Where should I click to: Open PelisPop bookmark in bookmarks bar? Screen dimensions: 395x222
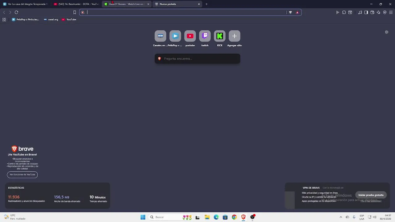click(25, 19)
